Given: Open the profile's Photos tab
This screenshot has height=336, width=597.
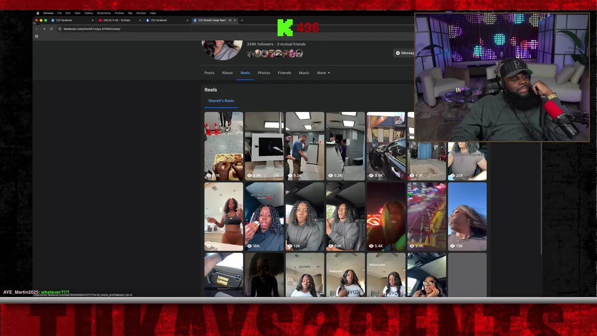Looking at the screenshot, I should tap(264, 73).
